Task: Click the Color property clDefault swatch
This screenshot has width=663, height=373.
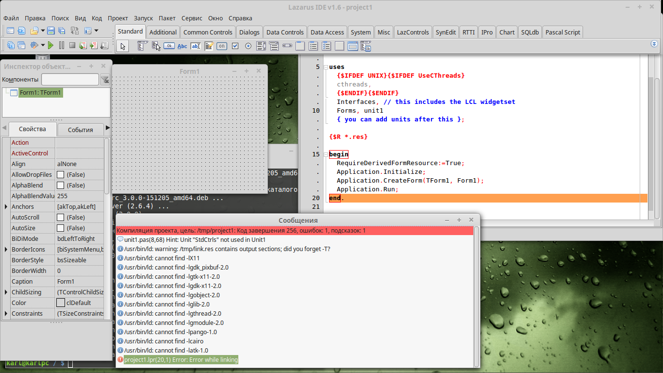Action: [61, 303]
